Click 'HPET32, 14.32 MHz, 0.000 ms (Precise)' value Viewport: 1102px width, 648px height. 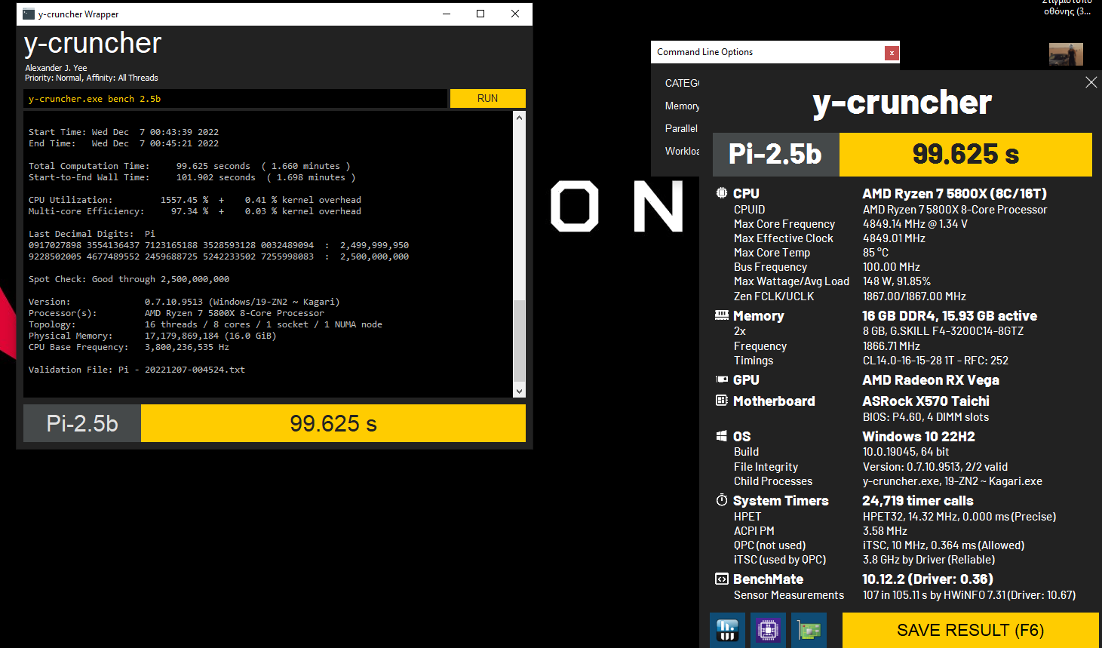click(959, 517)
